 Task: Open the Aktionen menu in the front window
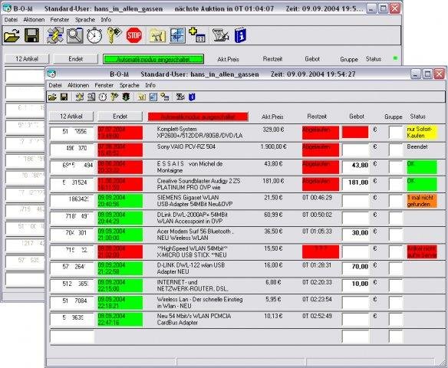click(x=78, y=85)
